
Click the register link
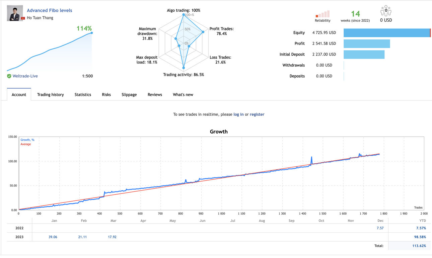pyautogui.click(x=257, y=114)
